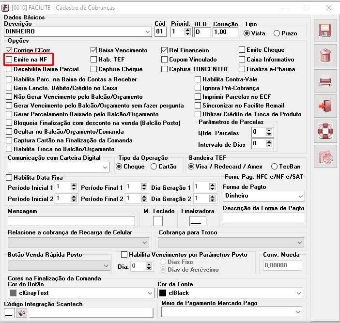Click the Mensagem text field
340x323 pixels.
(71, 221)
